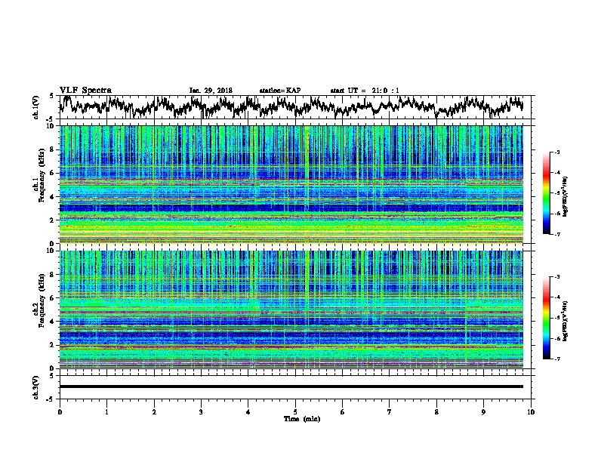Click inside the ch.2 spectrogram panel
The width and height of the screenshot is (598, 462).
pos(291,310)
